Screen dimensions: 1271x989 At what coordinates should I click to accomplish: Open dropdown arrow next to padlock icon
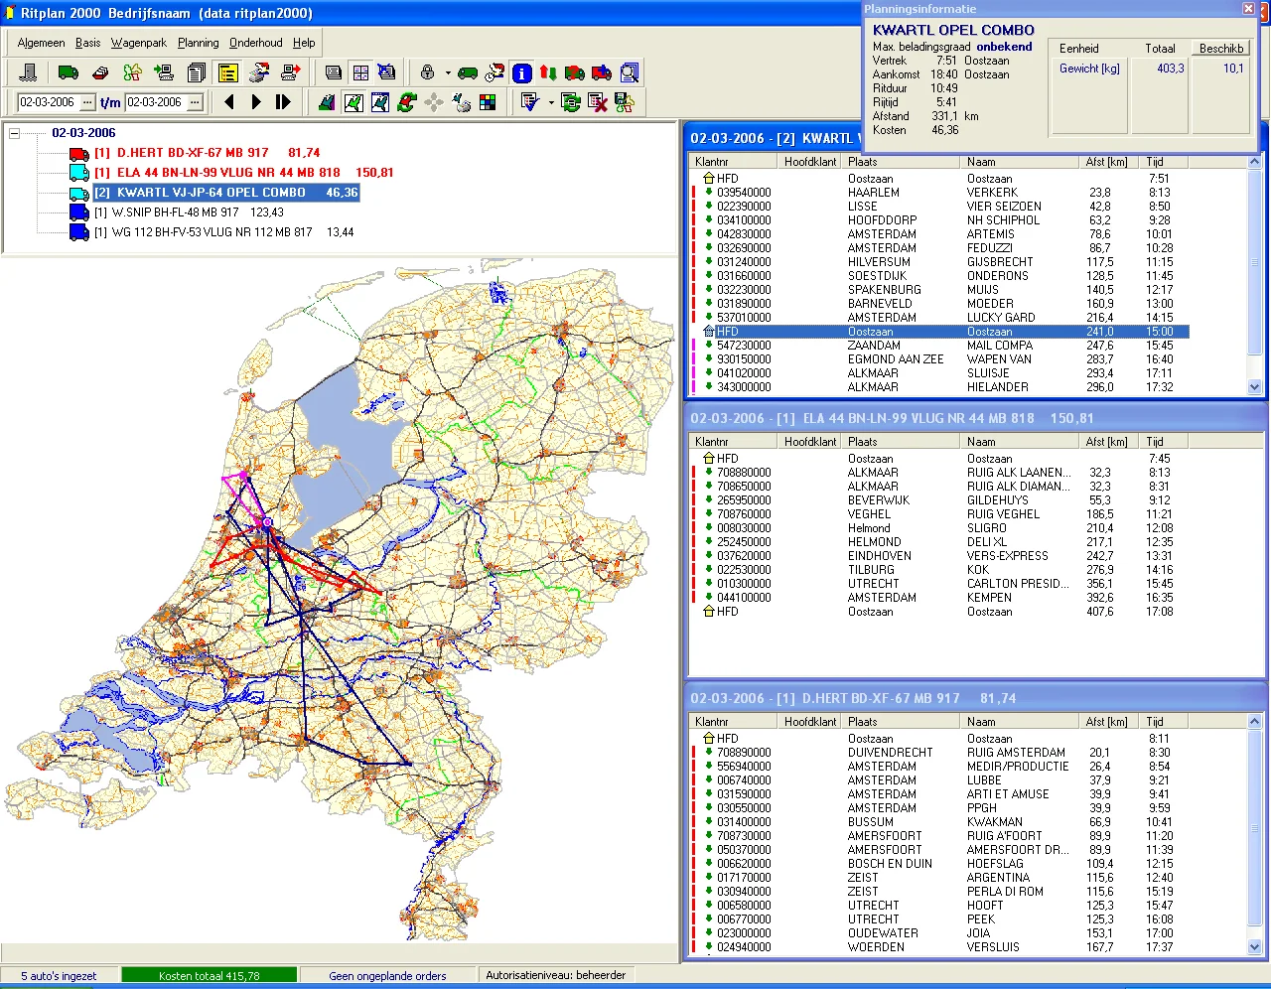[448, 73]
